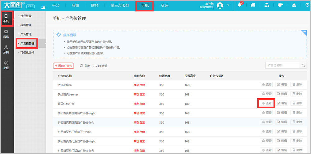Focus the 广告位名称 search field

[x=283, y=65]
